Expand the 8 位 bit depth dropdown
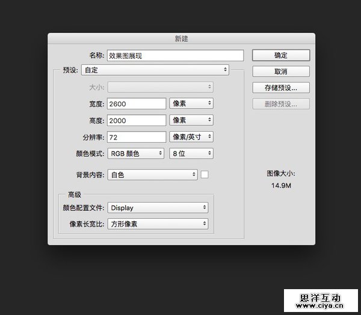This screenshot has height=315, width=361. (191, 154)
